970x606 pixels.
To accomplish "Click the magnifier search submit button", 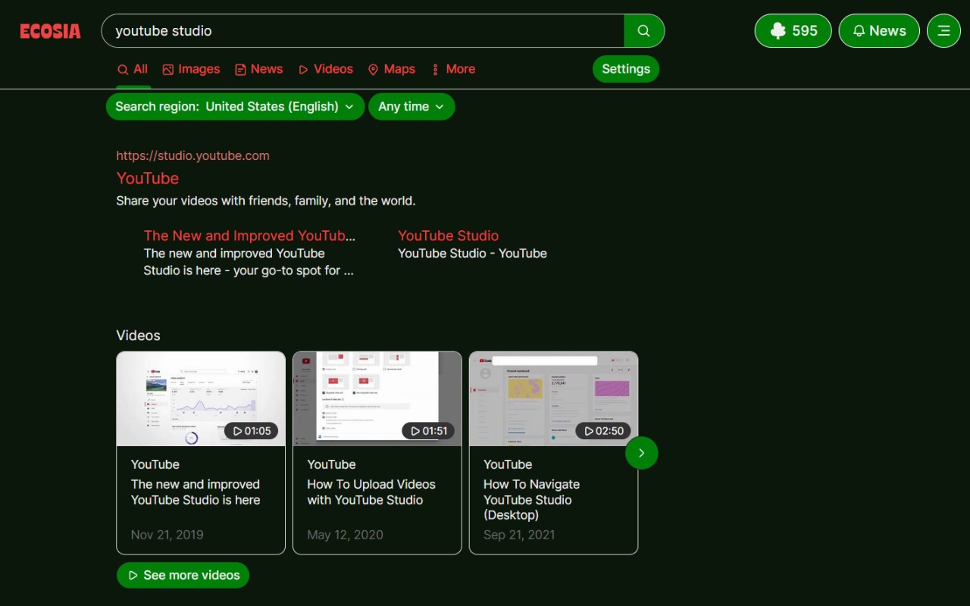I will tap(644, 31).
